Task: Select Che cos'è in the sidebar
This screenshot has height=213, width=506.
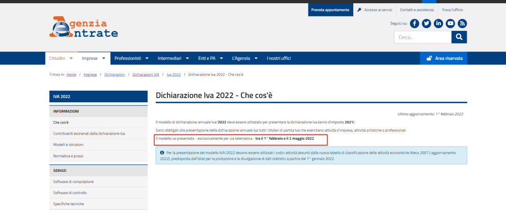Action: [x=98, y=122]
